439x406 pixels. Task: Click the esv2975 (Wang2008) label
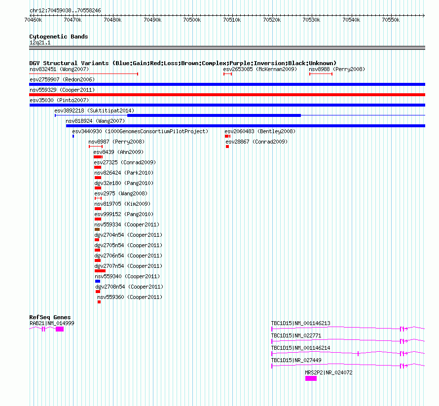pyautogui.click(x=121, y=193)
